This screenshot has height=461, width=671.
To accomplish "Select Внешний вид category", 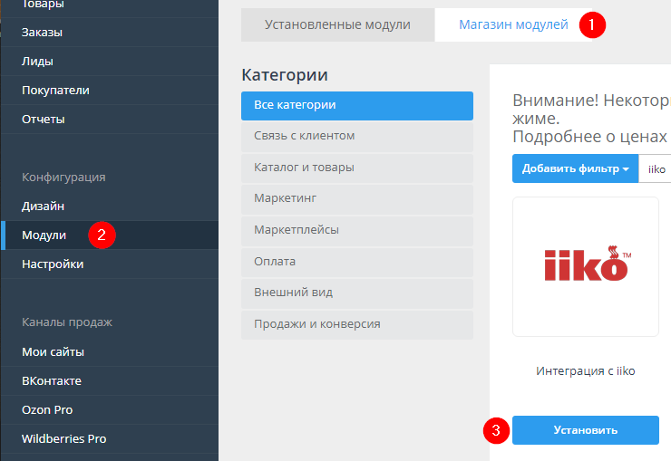I will 357,293.
